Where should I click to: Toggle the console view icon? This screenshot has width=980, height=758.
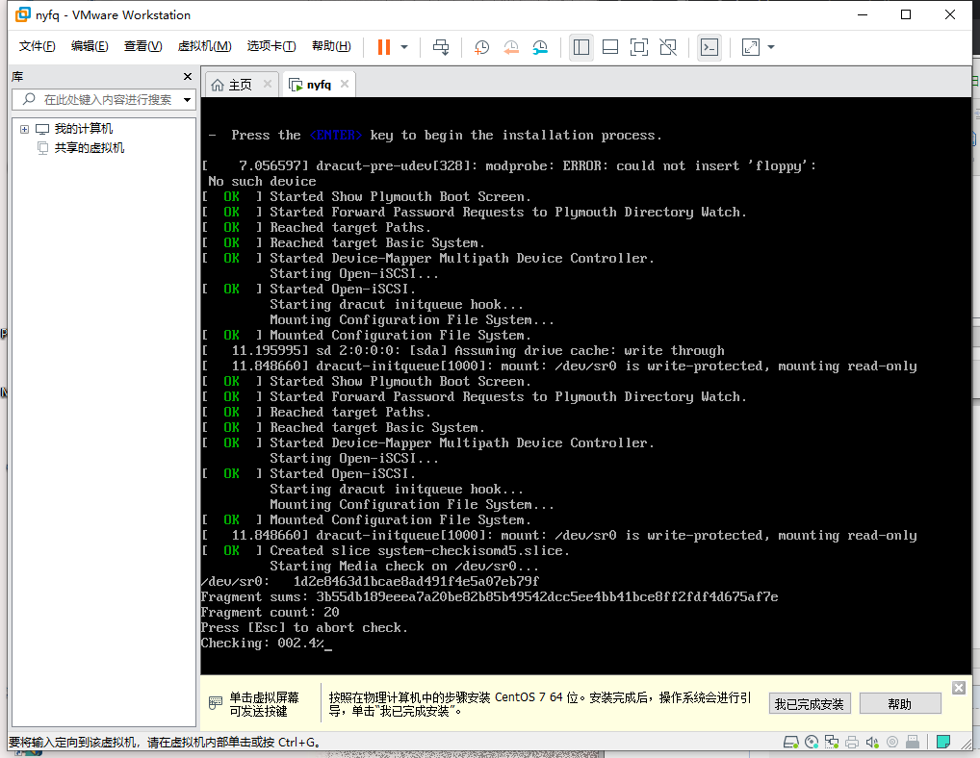(x=709, y=47)
